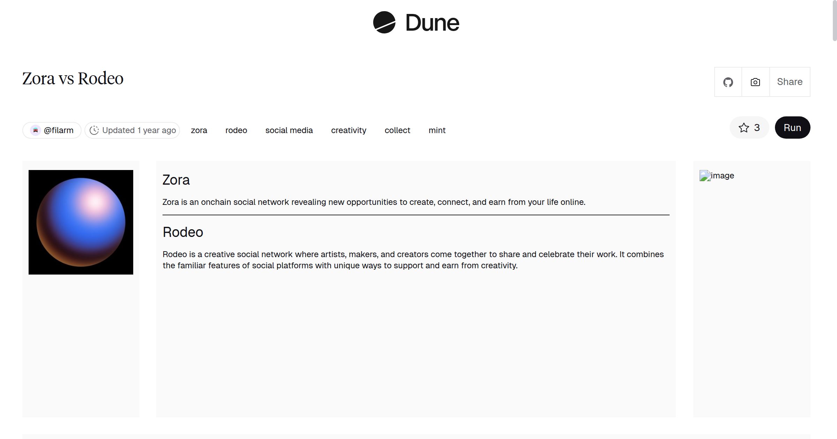Click the Zora vs Rodeo title
Viewport: 837px width, 439px height.
[73, 78]
